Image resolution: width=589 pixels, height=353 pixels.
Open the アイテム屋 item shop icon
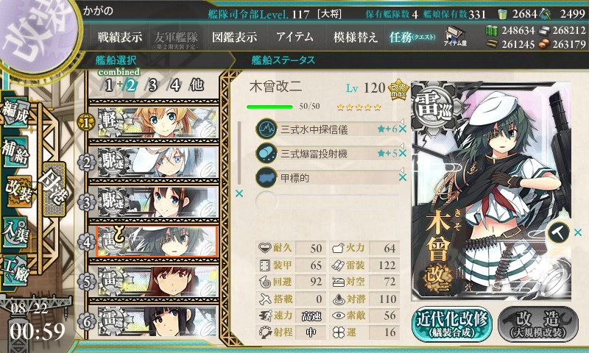click(x=455, y=36)
